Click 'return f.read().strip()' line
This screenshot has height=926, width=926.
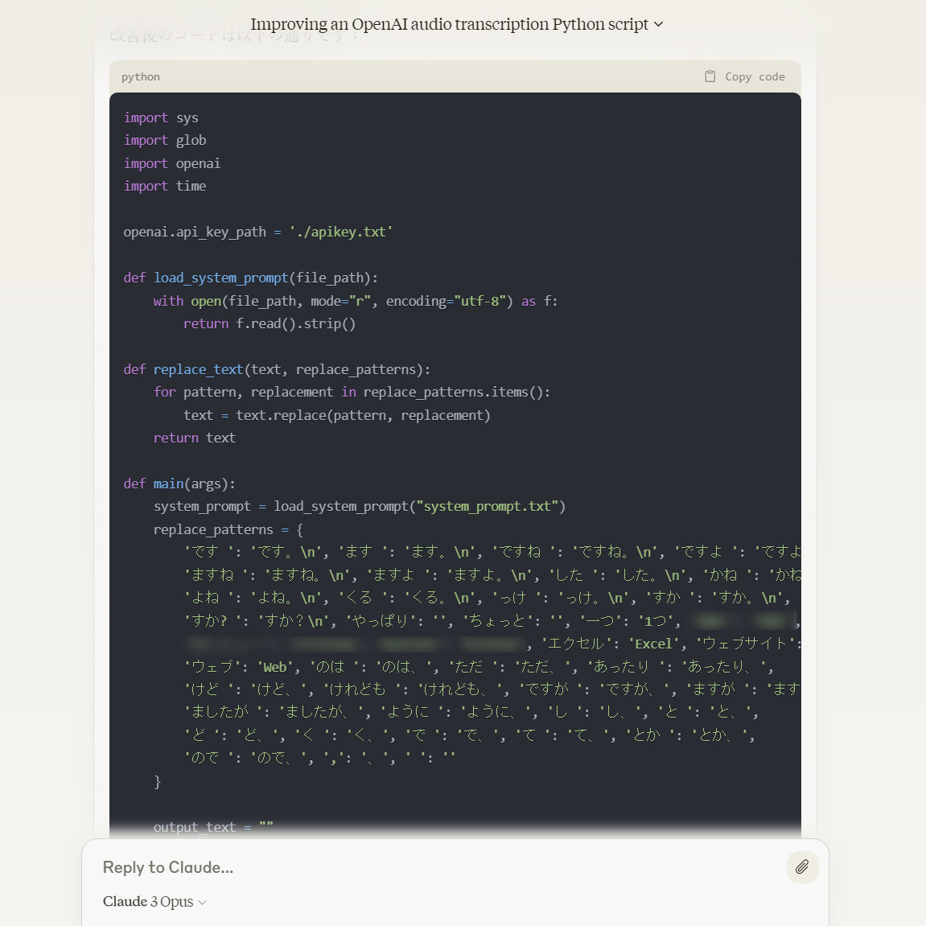[x=270, y=323]
